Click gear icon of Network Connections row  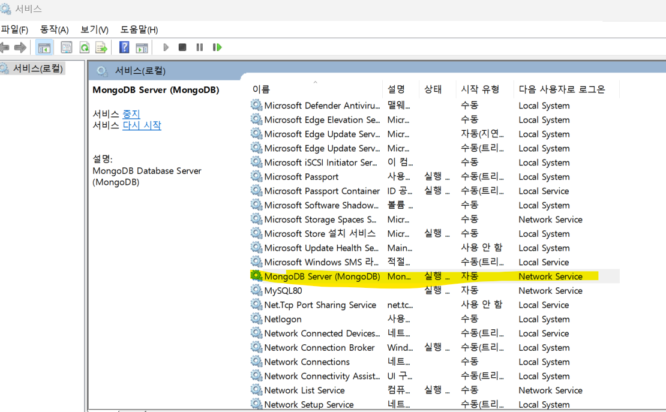point(256,362)
